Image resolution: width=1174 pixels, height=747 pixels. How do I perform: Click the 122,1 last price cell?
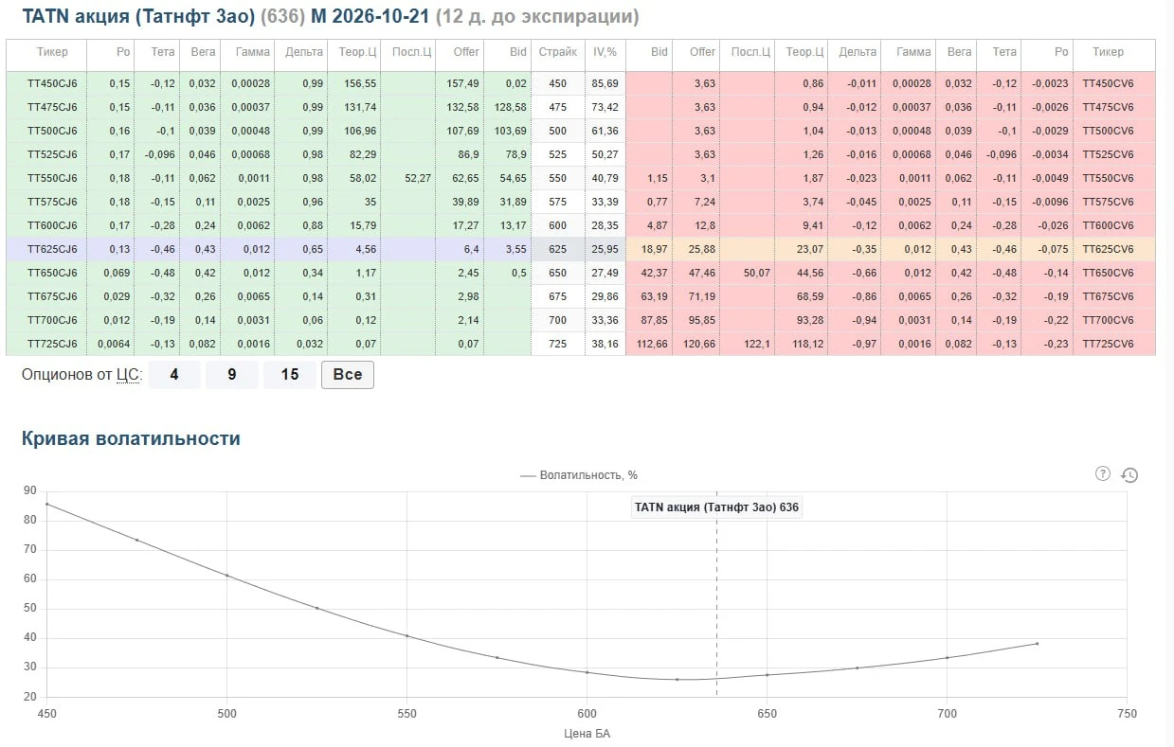point(747,344)
